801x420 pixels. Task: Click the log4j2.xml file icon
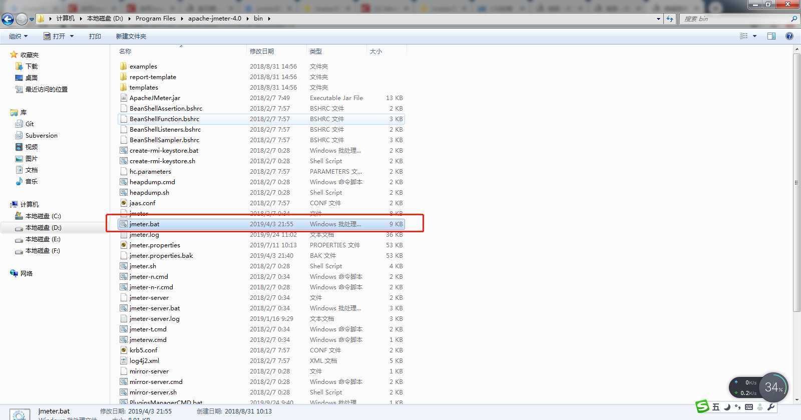pos(124,360)
